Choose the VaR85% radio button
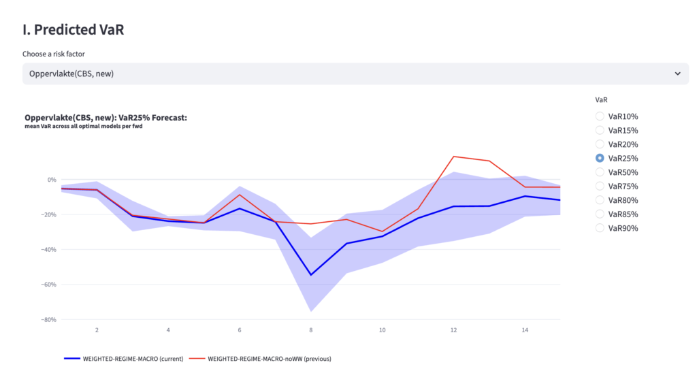697x371 pixels. tap(600, 214)
